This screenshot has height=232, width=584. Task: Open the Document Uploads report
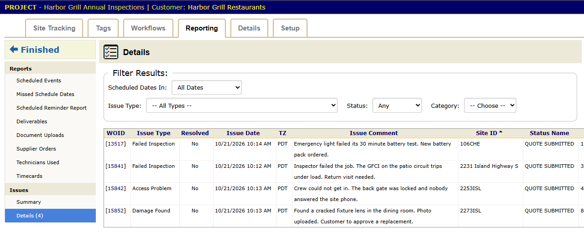point(40,135)
